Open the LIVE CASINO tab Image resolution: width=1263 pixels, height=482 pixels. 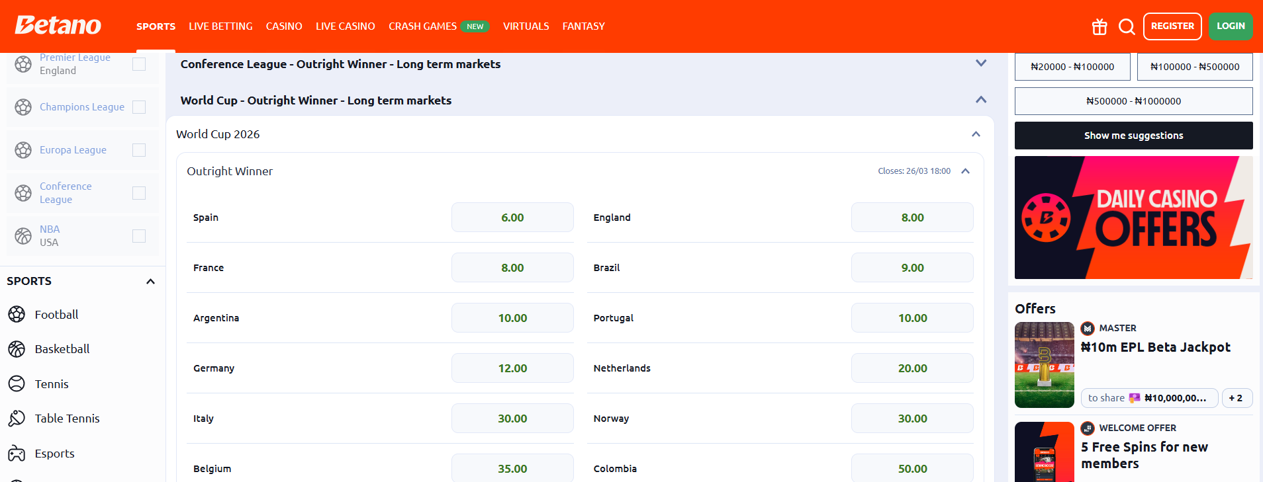pyautogui.click(x=346, y=26)
